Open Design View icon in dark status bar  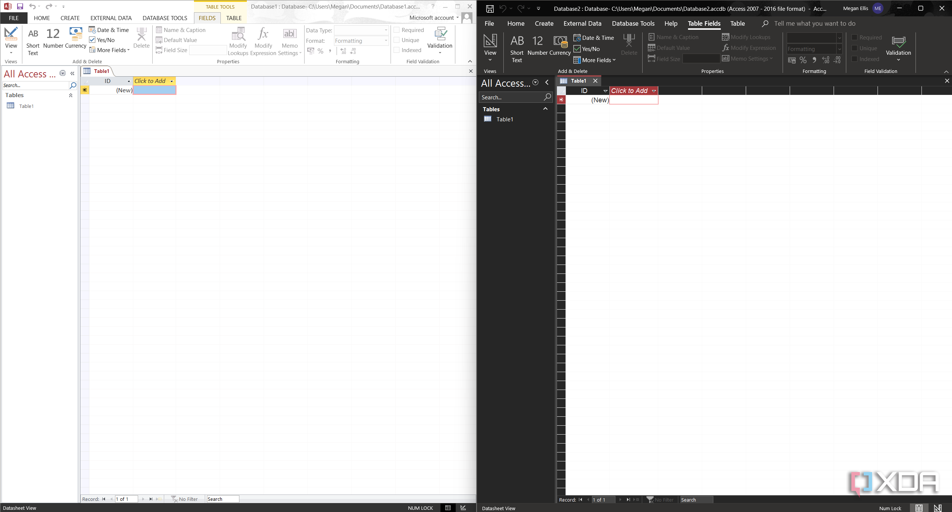click(x=937, y=508)
